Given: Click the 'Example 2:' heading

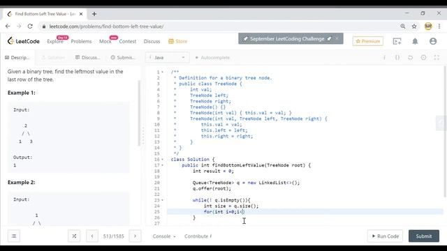Looking at the screenshot, I should (x=22, y=183).
